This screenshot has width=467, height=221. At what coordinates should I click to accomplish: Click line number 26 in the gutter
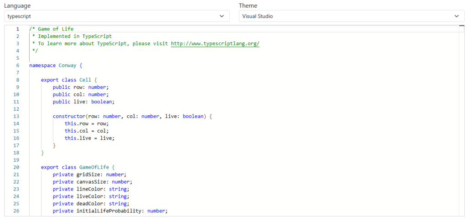(16, 211)
